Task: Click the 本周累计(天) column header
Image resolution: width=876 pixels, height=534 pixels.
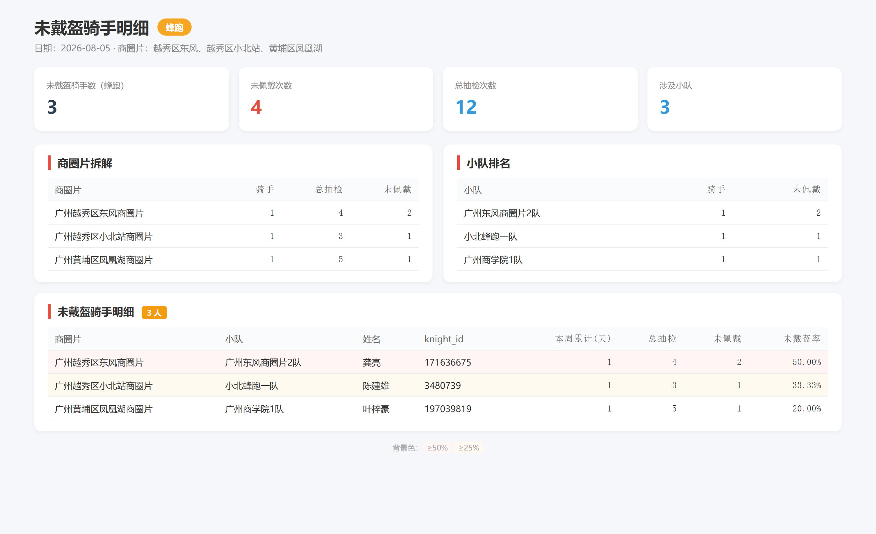Action: point(583,339)
